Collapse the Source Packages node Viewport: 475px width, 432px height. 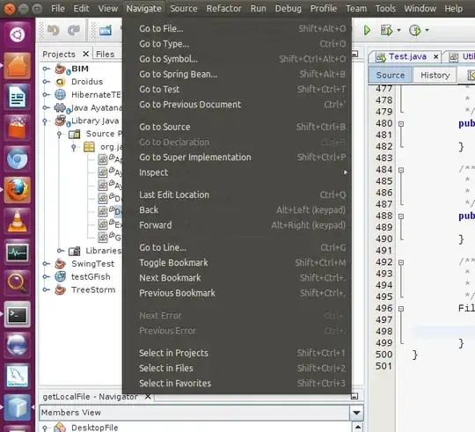(x=60, y=135)
